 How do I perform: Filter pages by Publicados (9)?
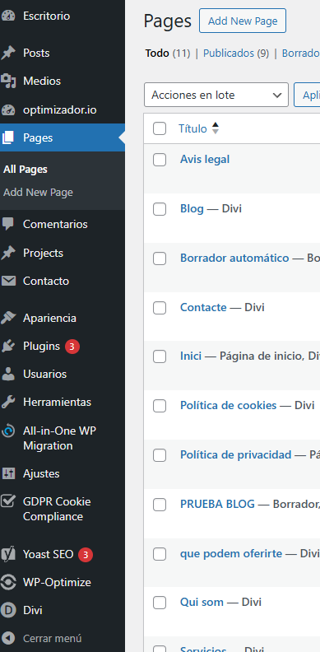[235, 54]
